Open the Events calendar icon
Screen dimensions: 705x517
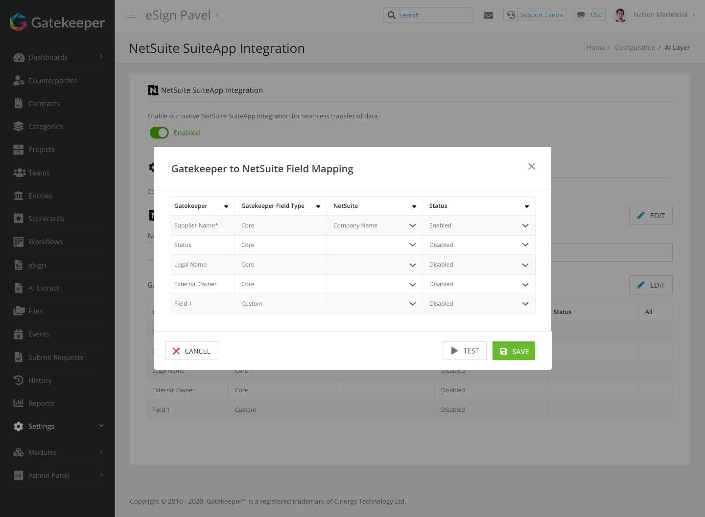pyautogui.click(x=19, y=334)
